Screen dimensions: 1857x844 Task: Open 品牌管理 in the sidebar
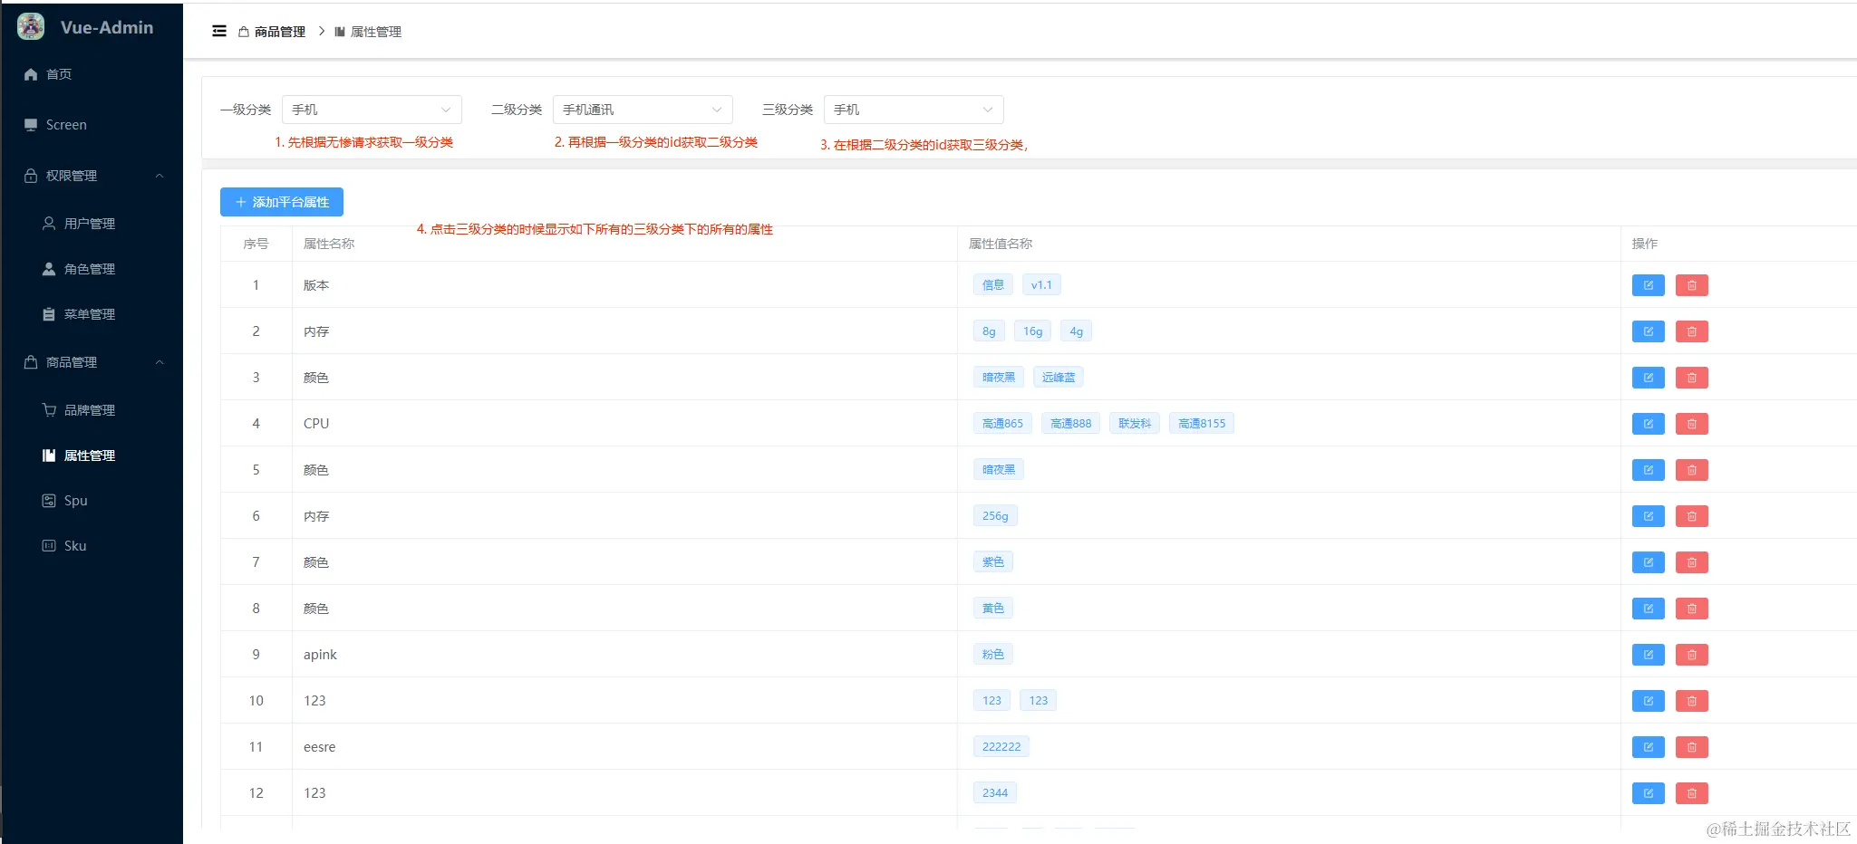click(x=92, y=410)
